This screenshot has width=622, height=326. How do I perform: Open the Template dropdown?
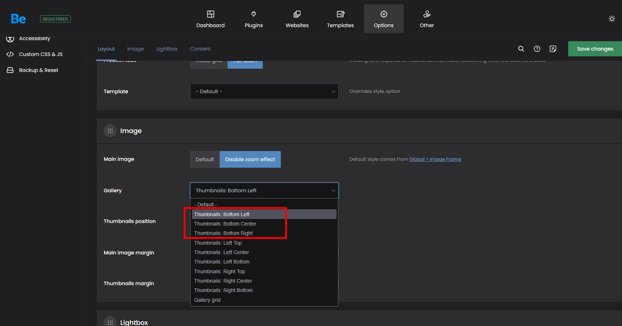click(264, 91)
